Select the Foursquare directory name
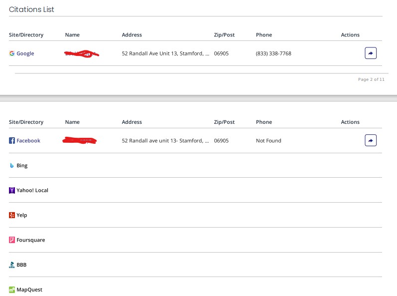Viewport: 397px width, 296px height. 31,240
